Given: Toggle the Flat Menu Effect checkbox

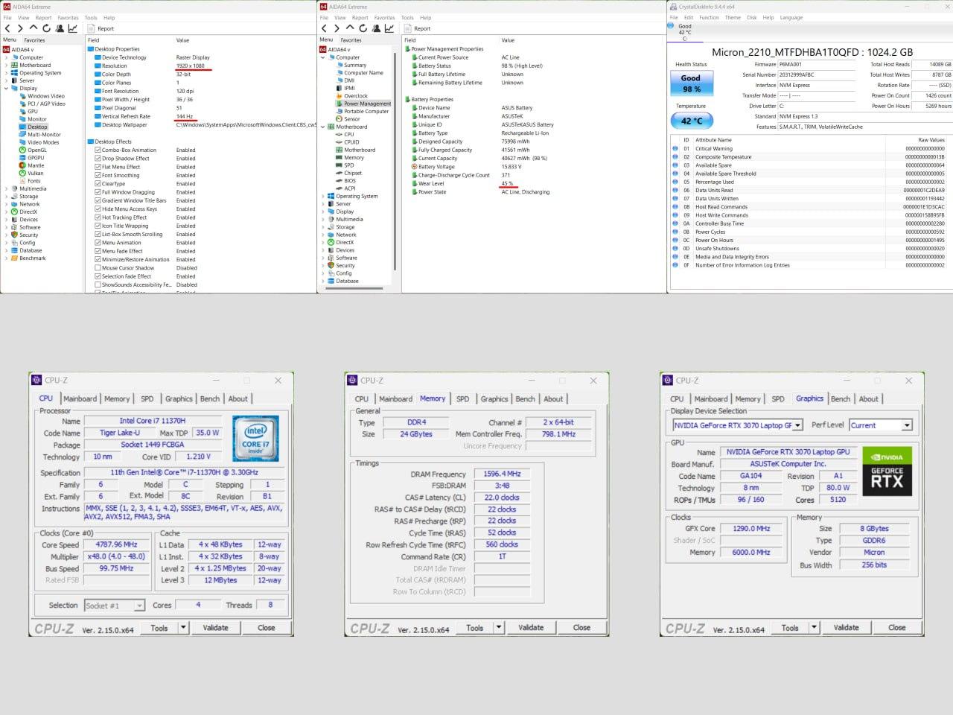Looking at the screenshot, I should pos(98,167).
